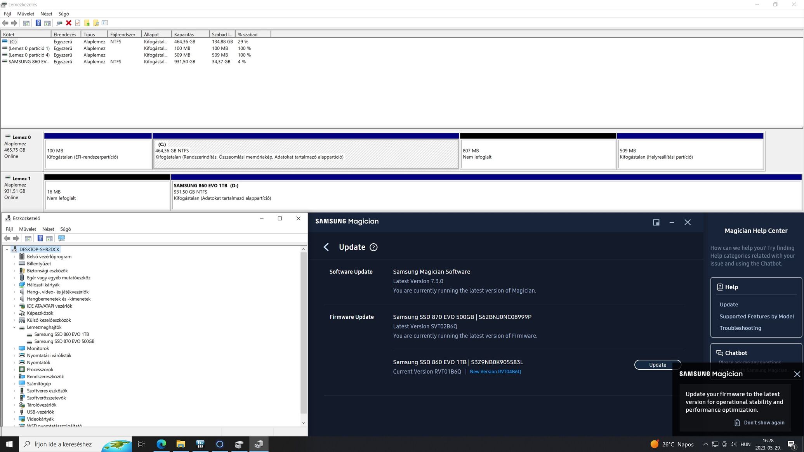Select Samsung SSD 870 EVO 500GB device
804x452 pixels.
click(x=64, y=341)
